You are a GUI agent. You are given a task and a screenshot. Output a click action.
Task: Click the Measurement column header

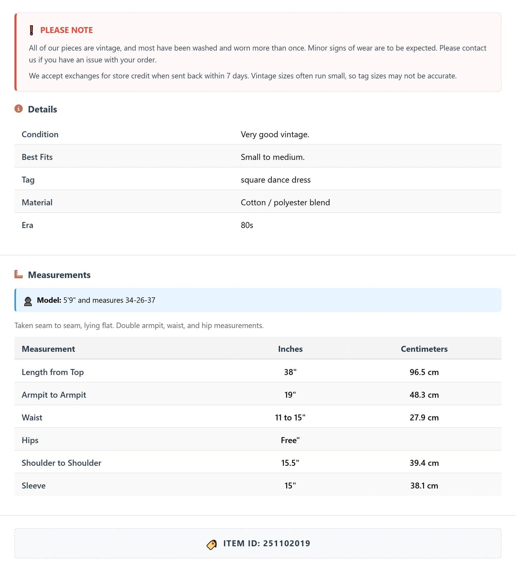[49, 349]
